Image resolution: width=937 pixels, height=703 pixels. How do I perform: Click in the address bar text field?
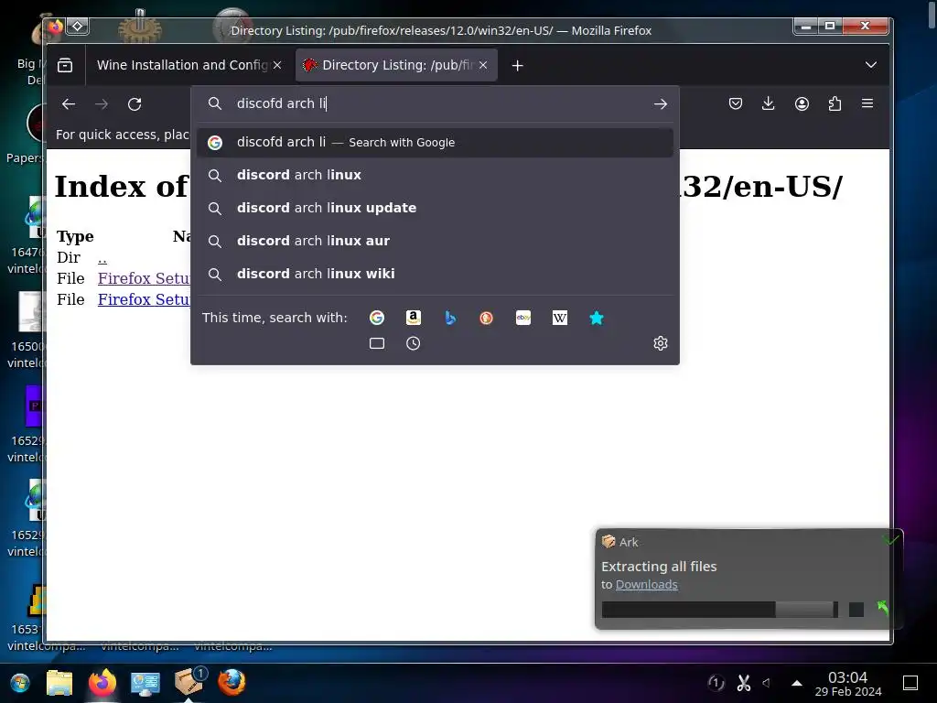436,104
